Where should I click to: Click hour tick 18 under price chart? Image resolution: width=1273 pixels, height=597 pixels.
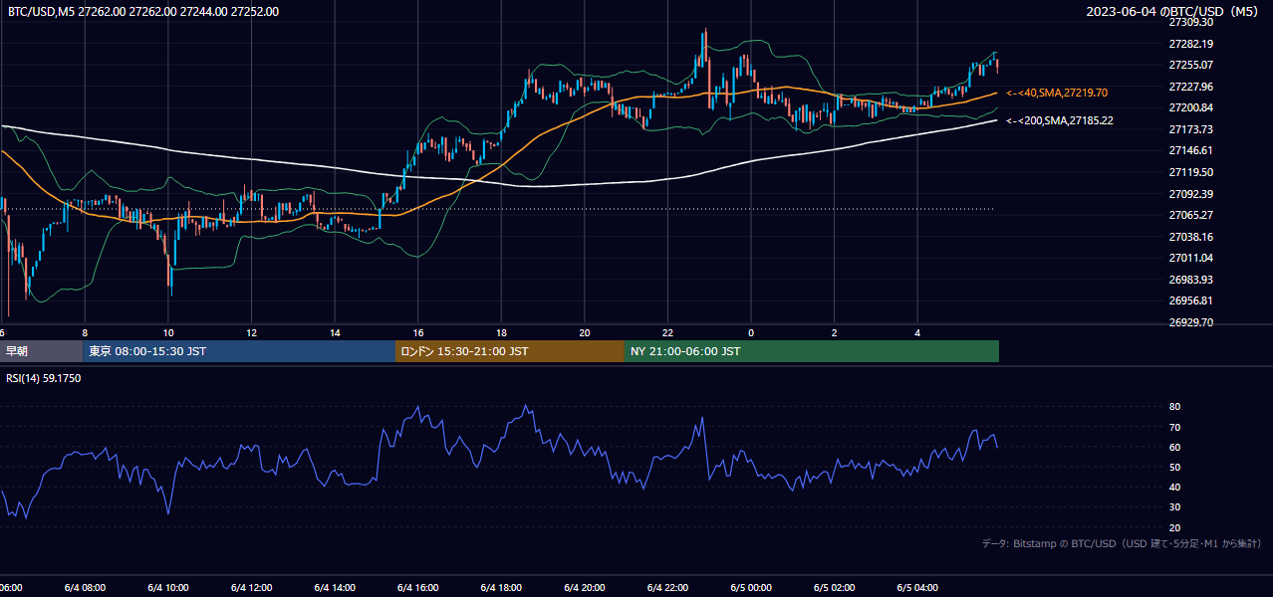(501, 333)
